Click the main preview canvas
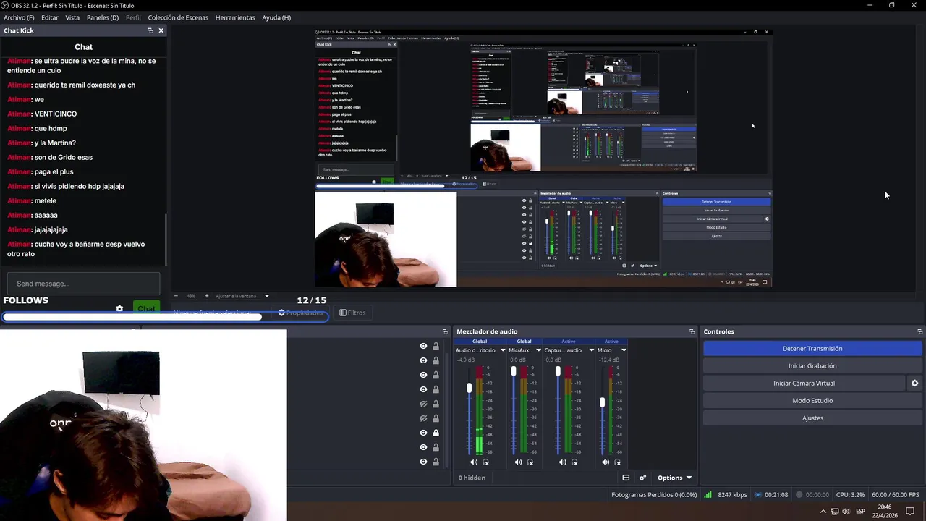 tap(543, 158)
